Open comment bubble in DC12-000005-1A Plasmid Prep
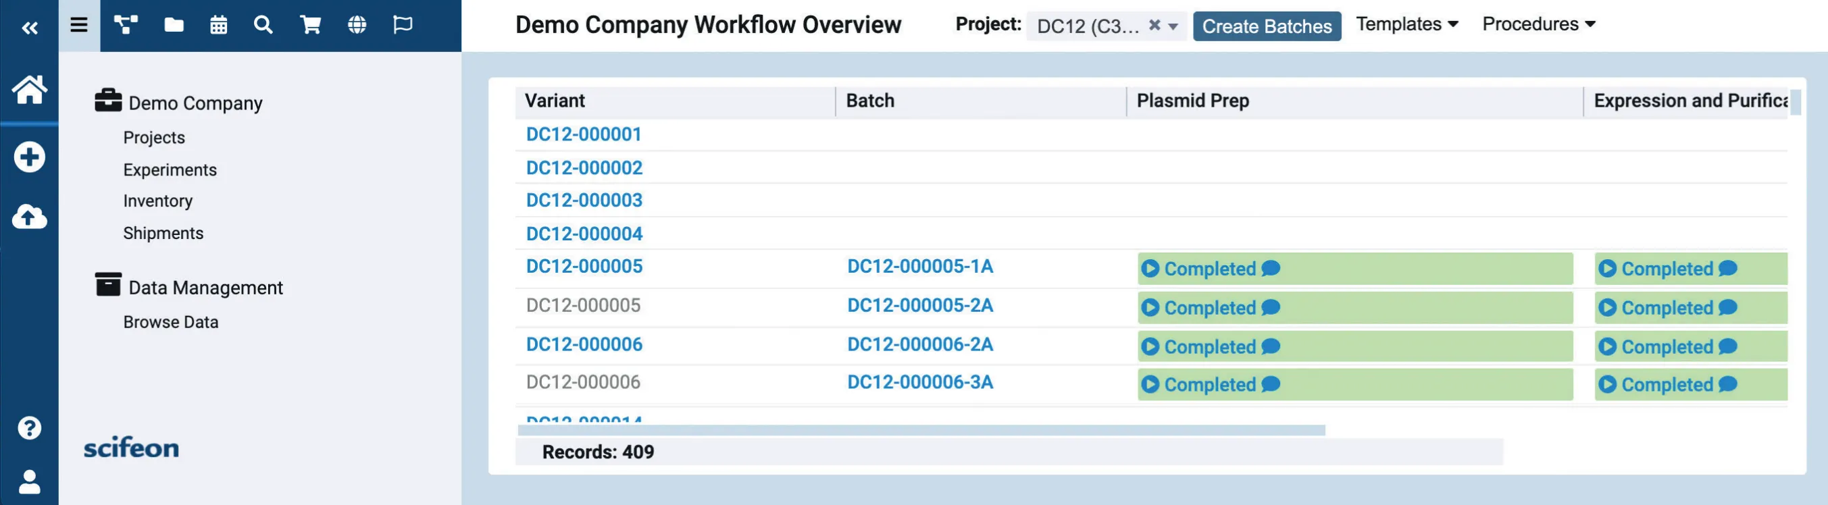Image resolution: width=1828 pixels, height=505 pixels. coord(1271,268)
